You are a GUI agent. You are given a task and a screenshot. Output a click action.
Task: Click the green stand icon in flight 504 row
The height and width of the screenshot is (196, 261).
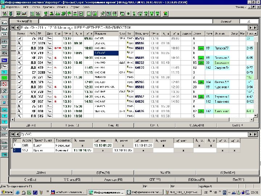click(201, 63)
